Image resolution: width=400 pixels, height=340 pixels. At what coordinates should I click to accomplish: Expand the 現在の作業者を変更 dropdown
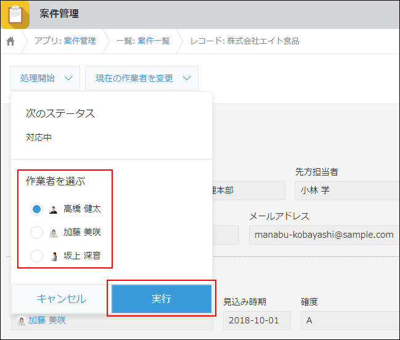point(142,78)
